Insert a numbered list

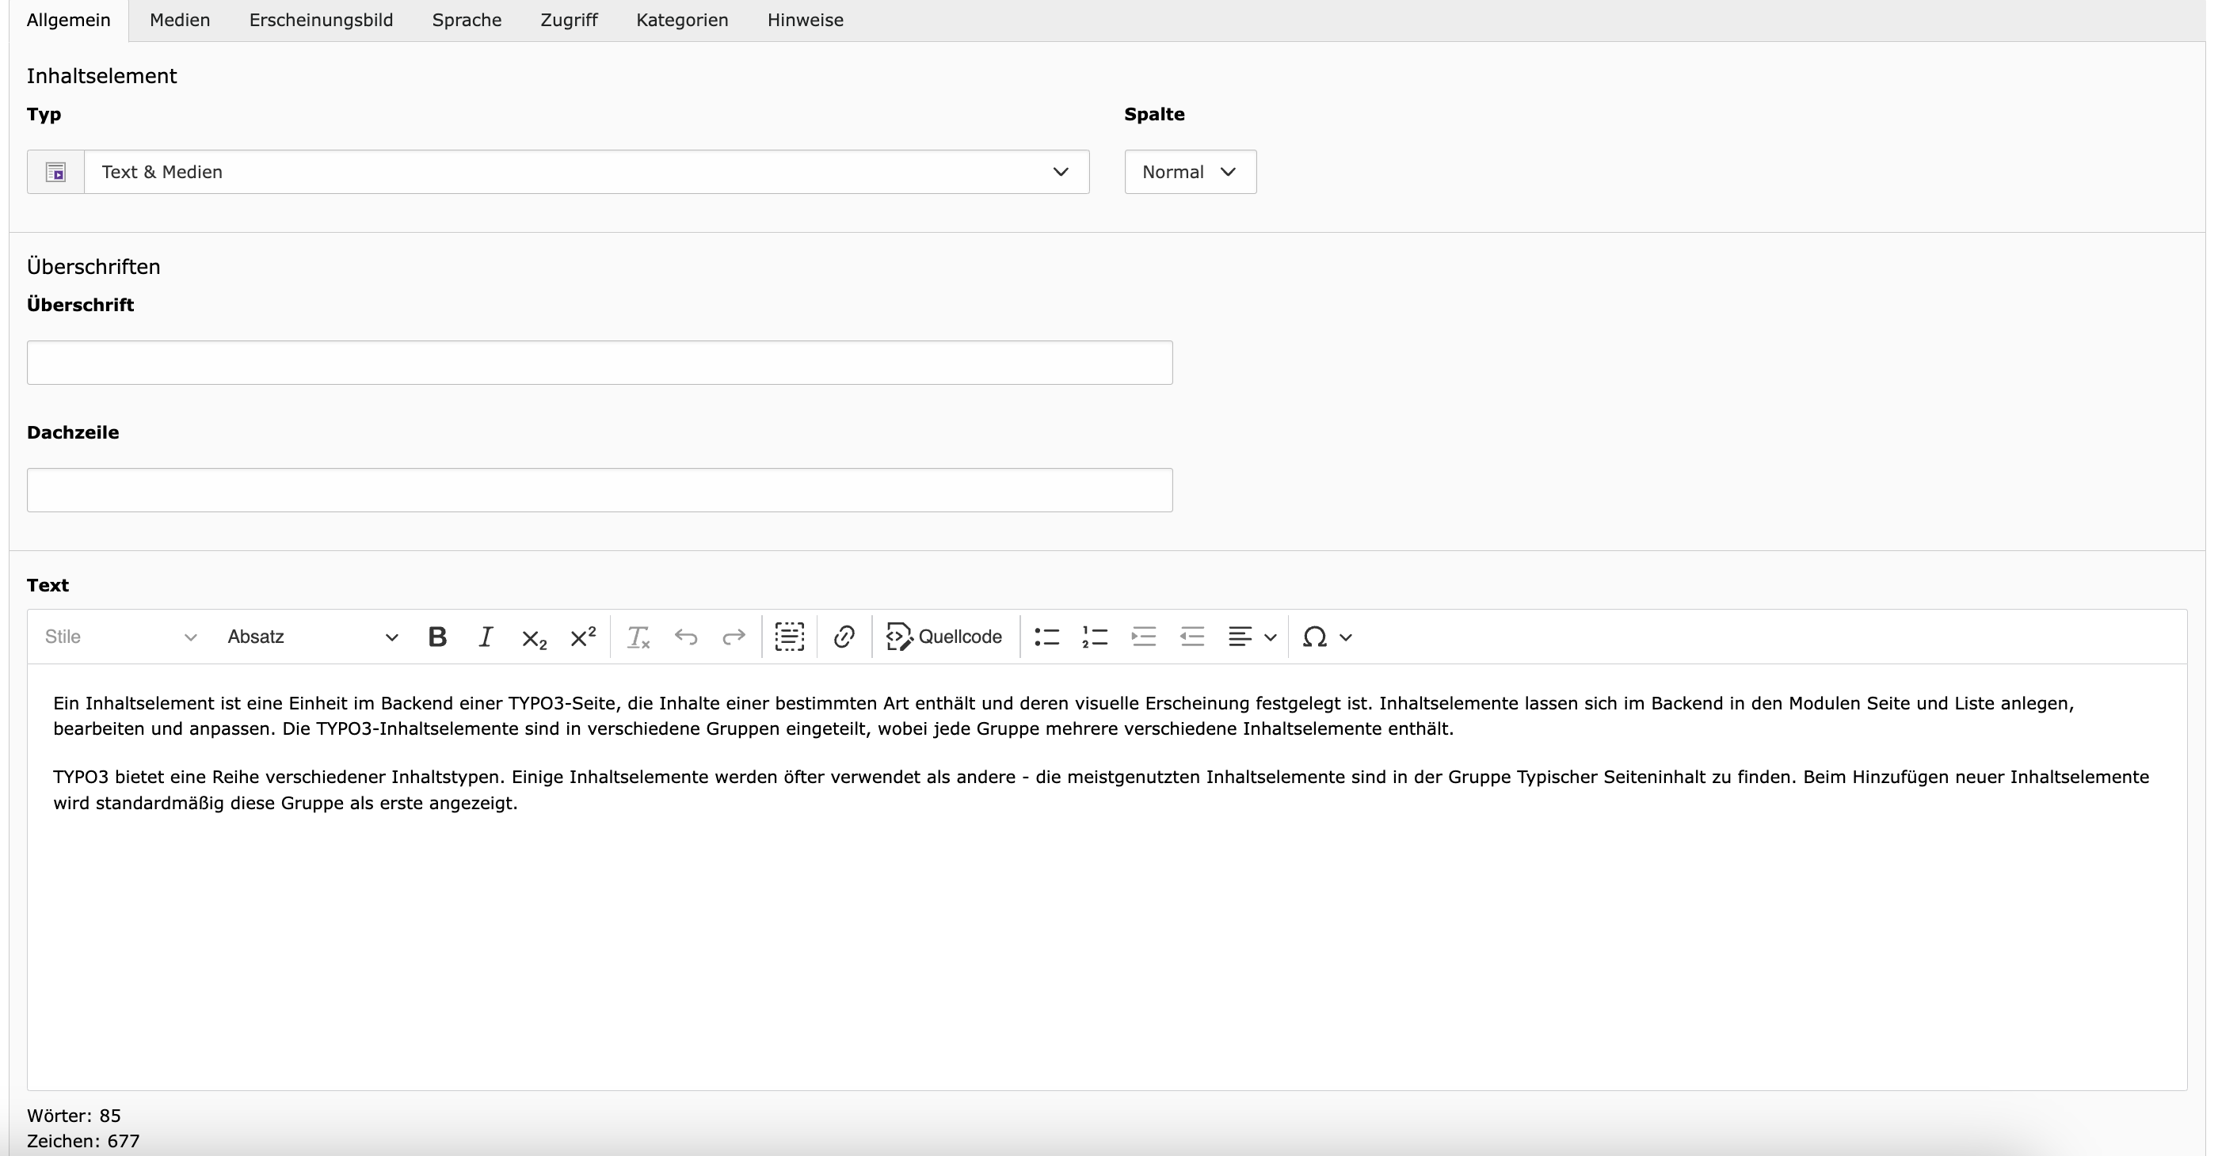[1095, 637]
